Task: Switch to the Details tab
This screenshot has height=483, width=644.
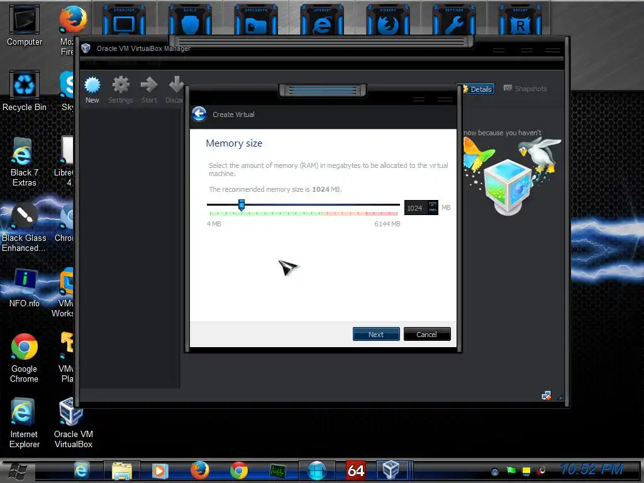Action: (478, 89)
